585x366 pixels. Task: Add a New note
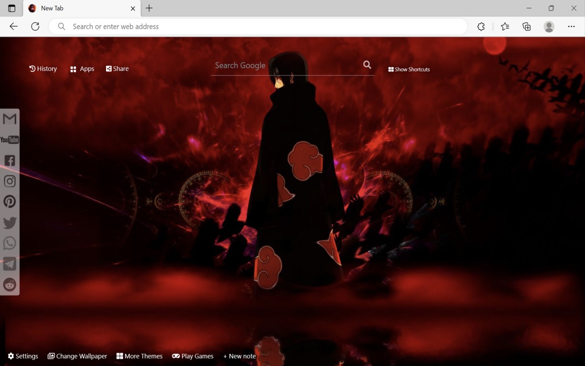pos(239,356)
